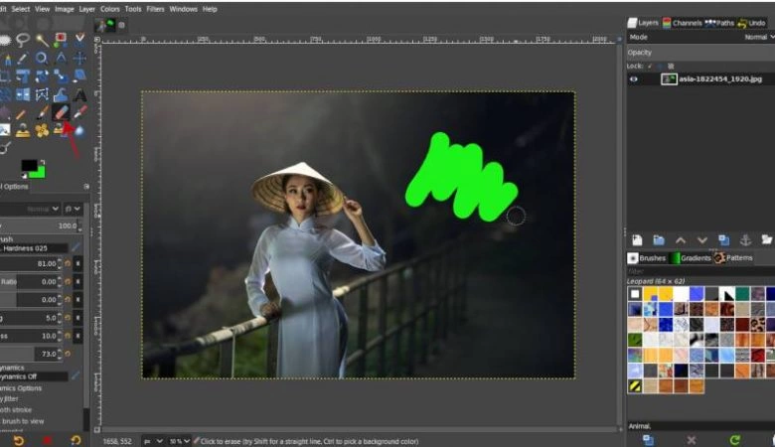Choose the Zoom magnifier tool
The width and height of the screenshot is (775, 447).
42,59
